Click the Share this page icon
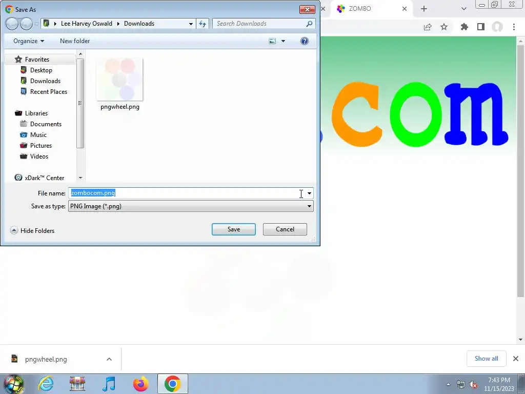This screenshot has width=525, height=394. (x=428, y=27)
